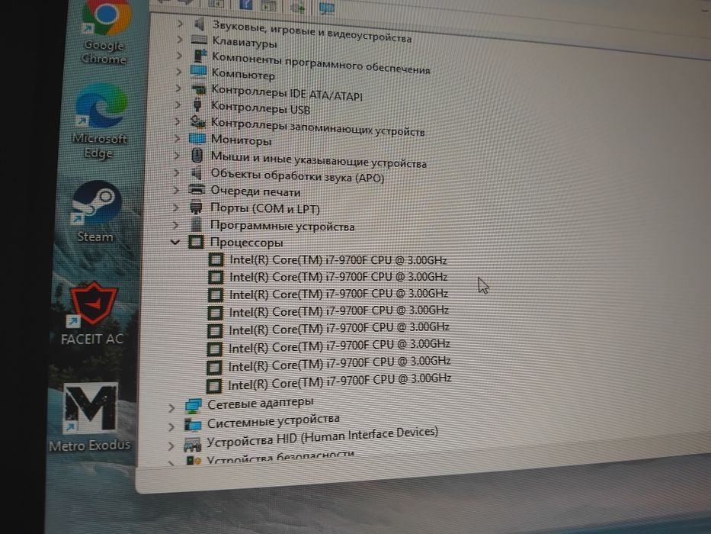This screenshot has height=534, width=711.
Task: Click the USB plug icon beside Контроллеры USB
Action: [x=197, y=105]
